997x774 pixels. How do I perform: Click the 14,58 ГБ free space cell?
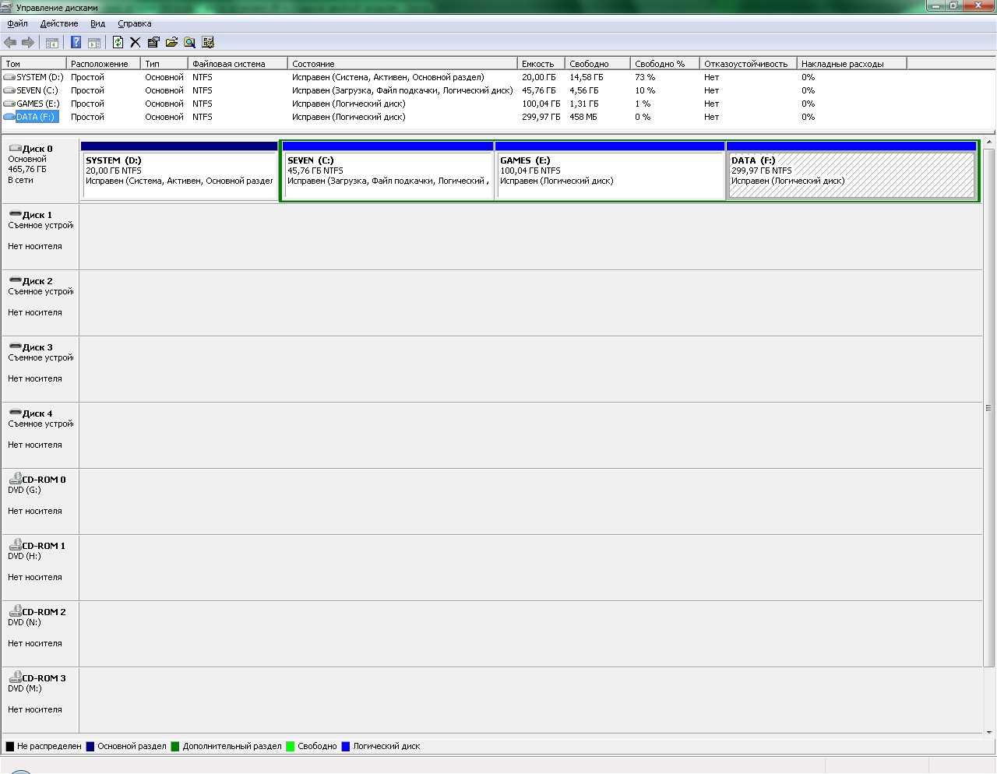coord(586,77)
